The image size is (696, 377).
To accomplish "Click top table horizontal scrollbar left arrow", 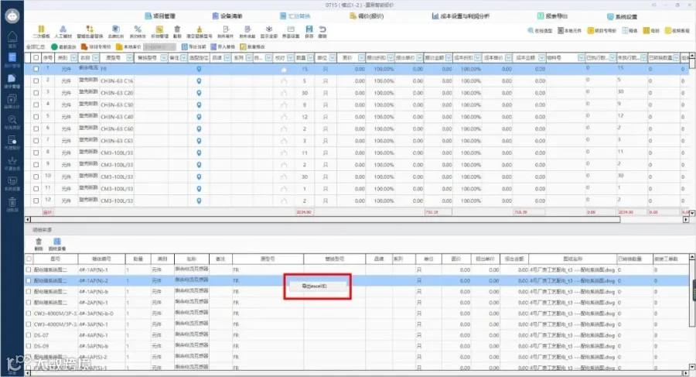I will (28, 220).
